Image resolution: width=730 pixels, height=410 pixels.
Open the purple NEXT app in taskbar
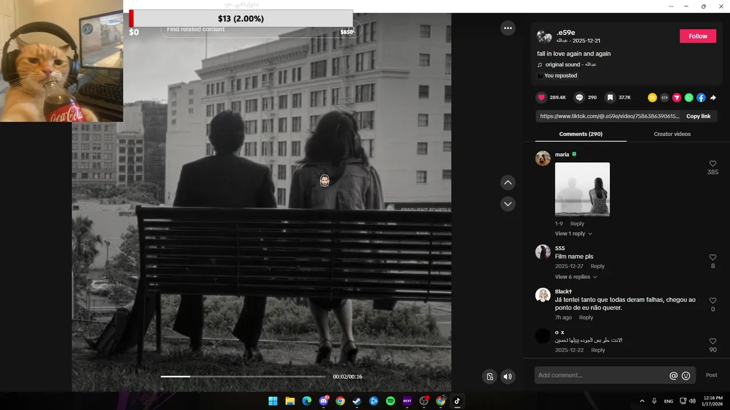click(407, 401)
